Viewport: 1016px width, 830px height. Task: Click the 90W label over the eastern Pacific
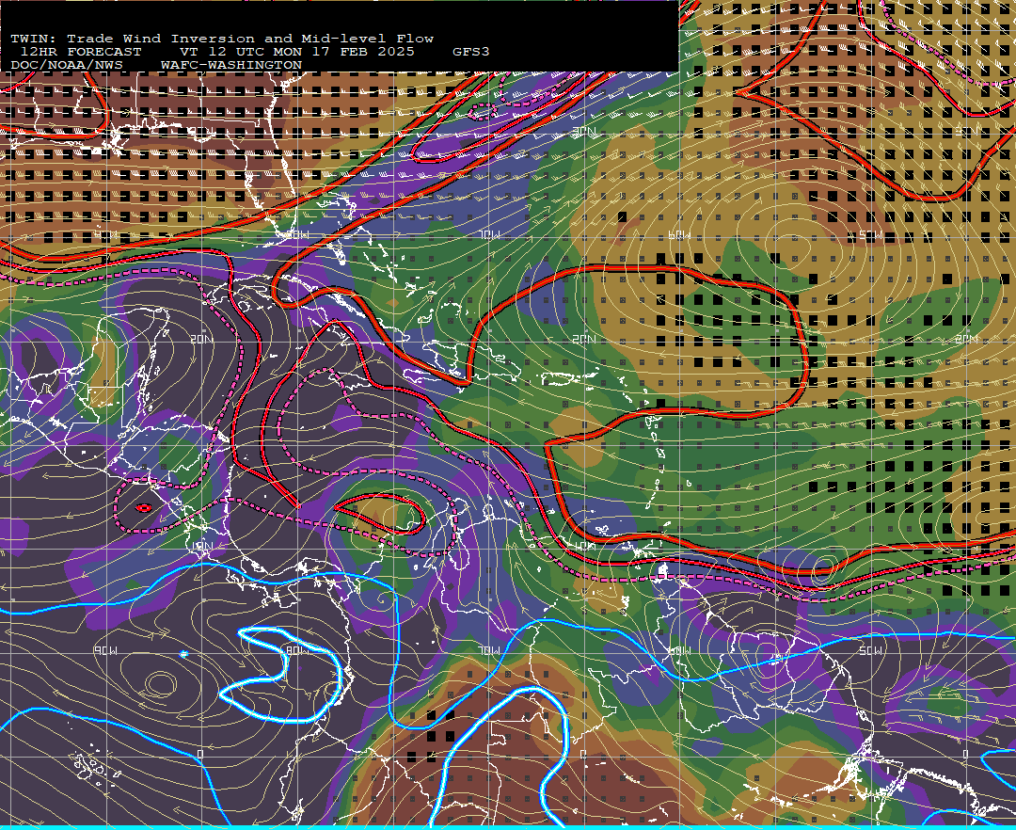click(105, 650)
